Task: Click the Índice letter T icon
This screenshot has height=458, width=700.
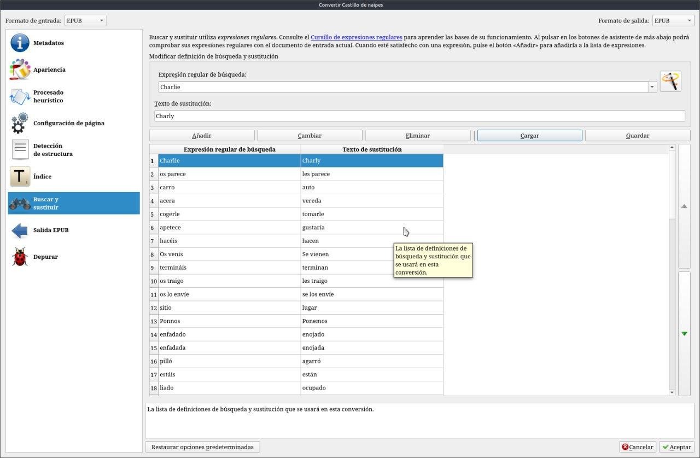Action: 20,177
